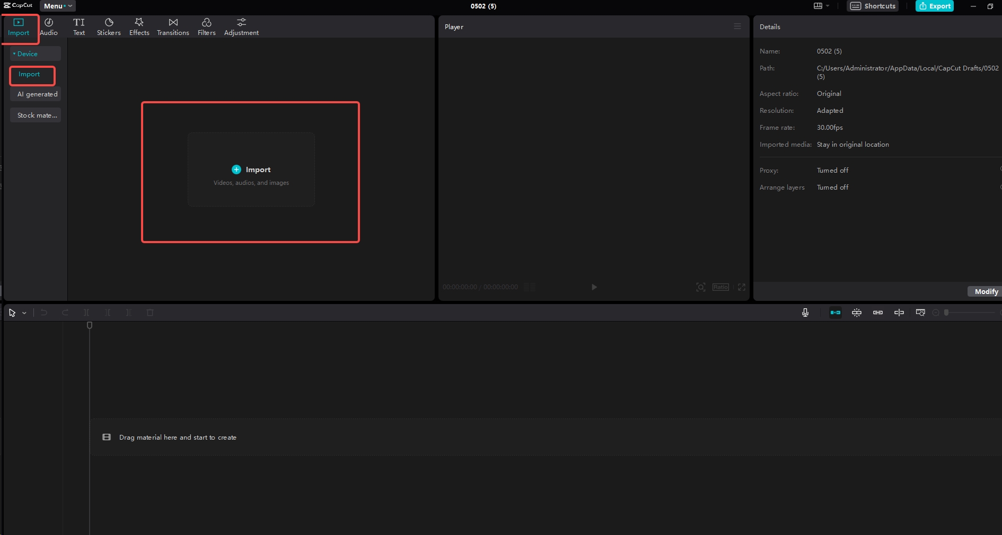This screenshot has width=1002, height=535.
Task: Expand the cursor tool dropdown above the timeline
Action: [24, 313]
